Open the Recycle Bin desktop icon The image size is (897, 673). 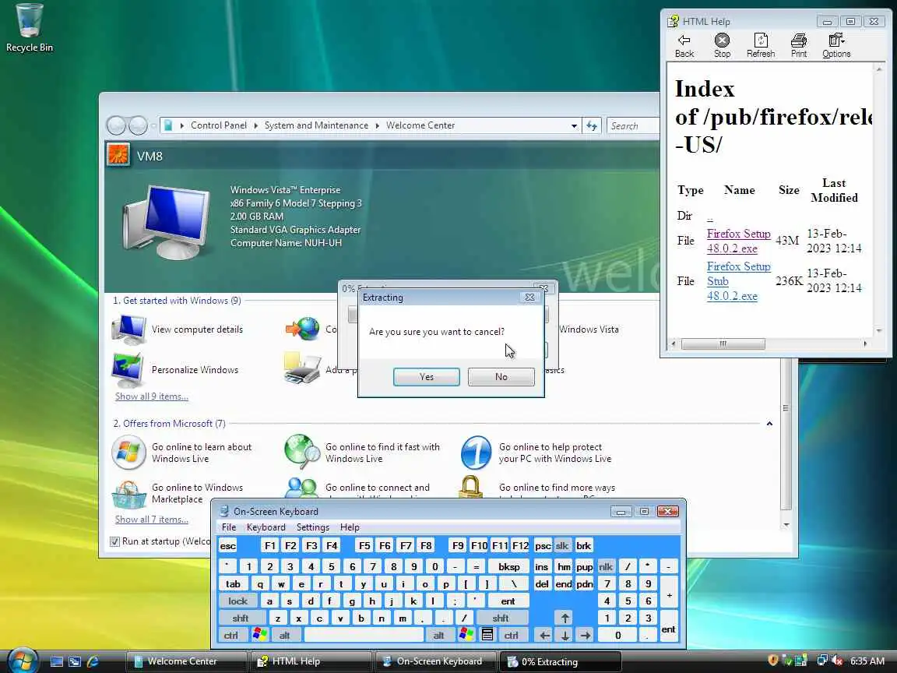[29, 20]
